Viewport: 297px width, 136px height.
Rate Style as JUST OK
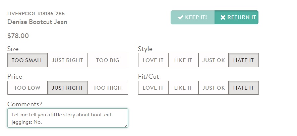coord(214,60)
